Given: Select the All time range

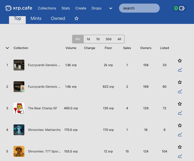Looking at the screenshot, I should coord(119,39).
